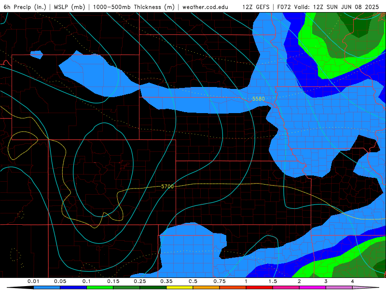Click the legend value 1

click(246, 281)
